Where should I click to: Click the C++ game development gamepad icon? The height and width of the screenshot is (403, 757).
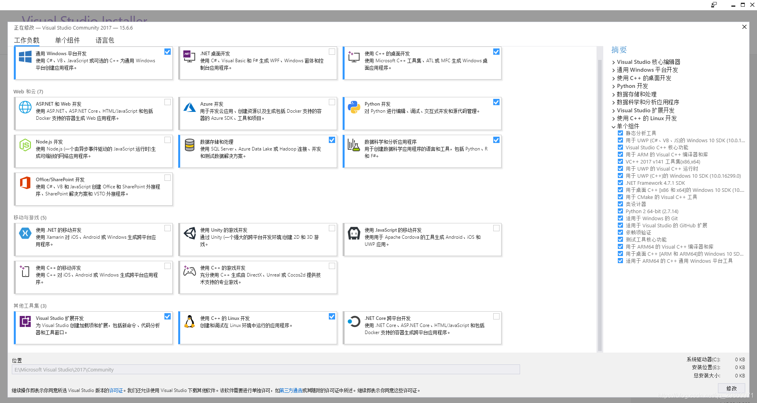click(x=190, y=271)
